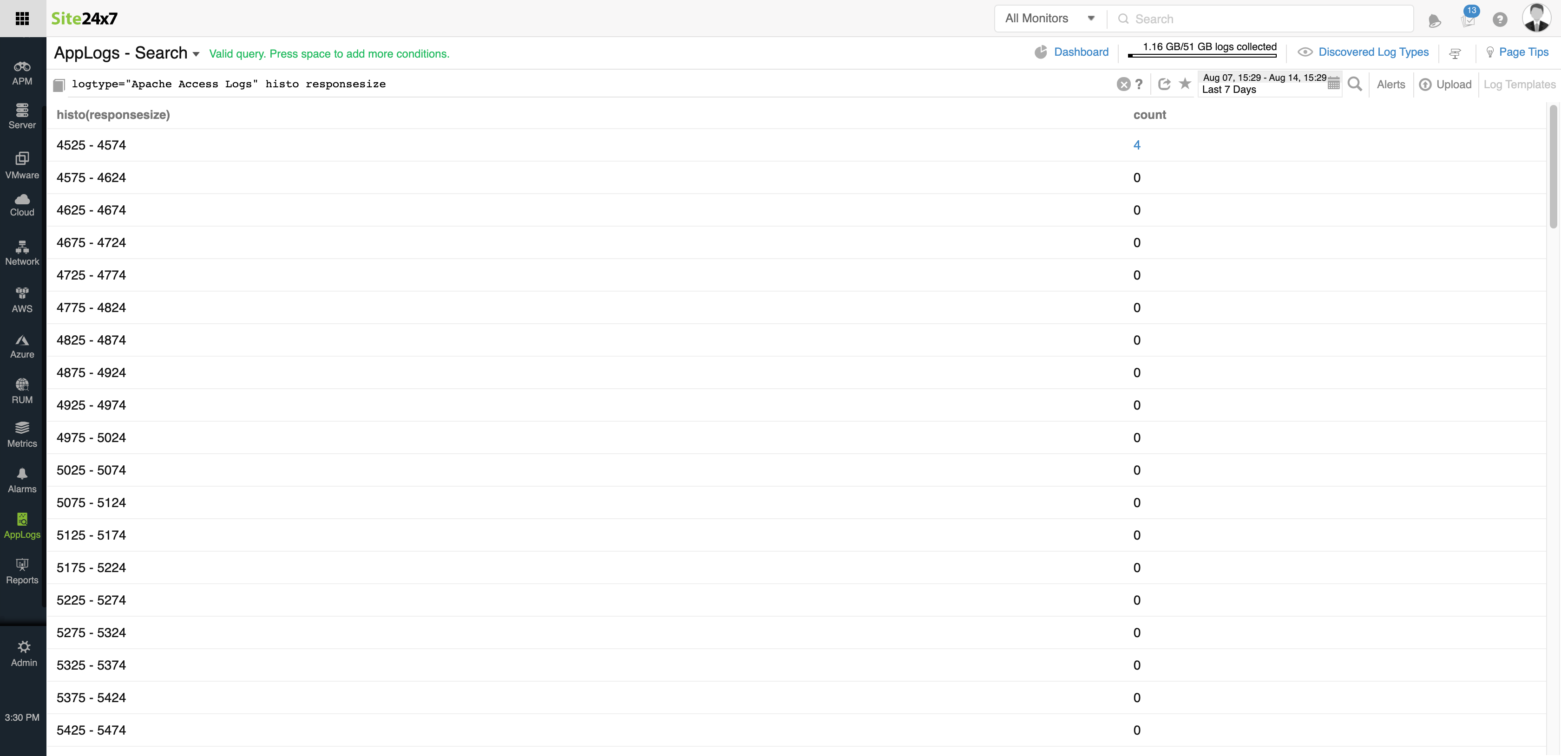Open the All Monitors dropdown
This screenshot has height=756, width=1561.
coord(1049,18)
